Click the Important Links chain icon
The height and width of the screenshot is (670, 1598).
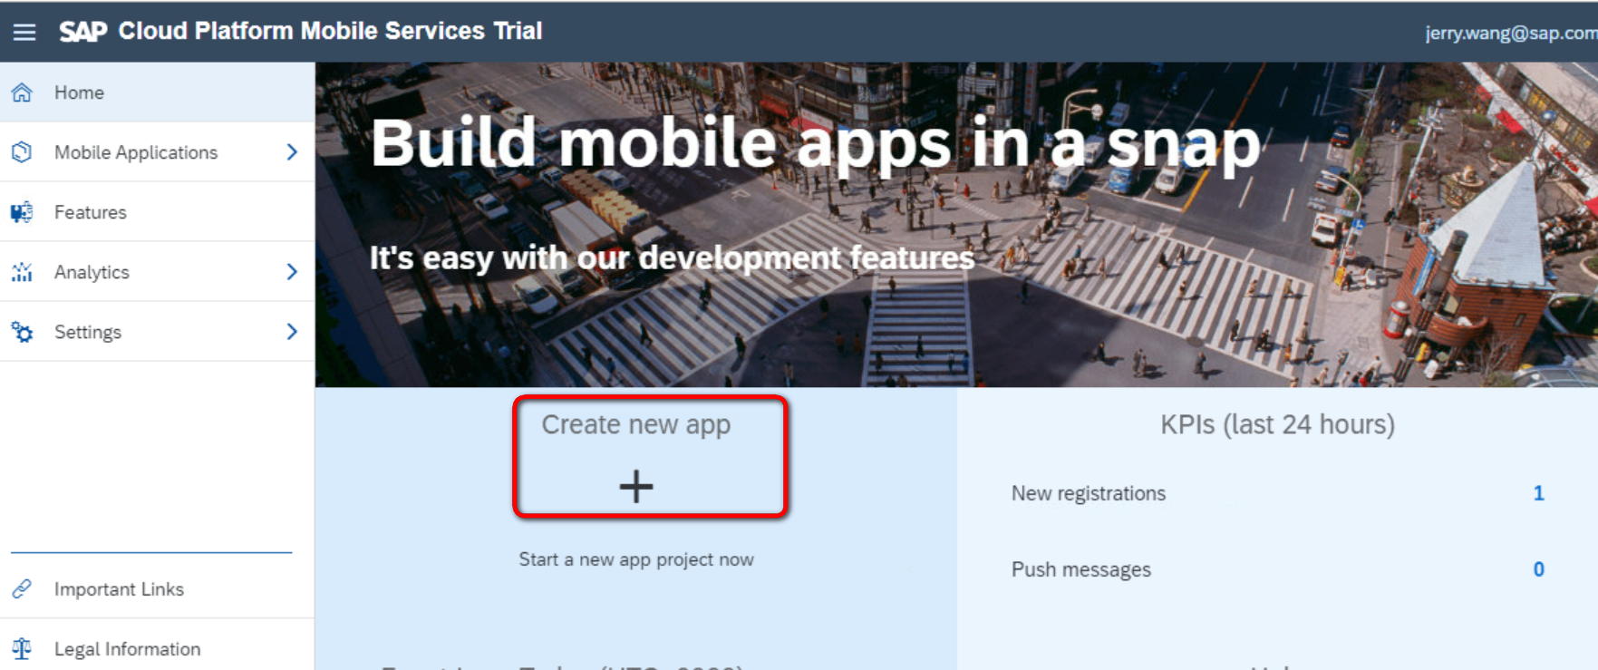pos(22,589)
